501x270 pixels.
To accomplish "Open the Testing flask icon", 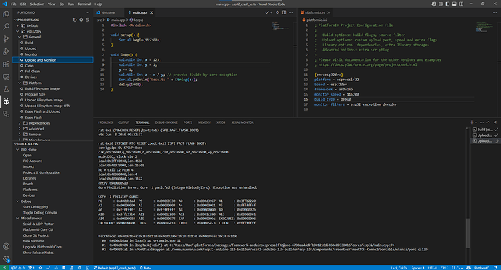I will 6,89.
